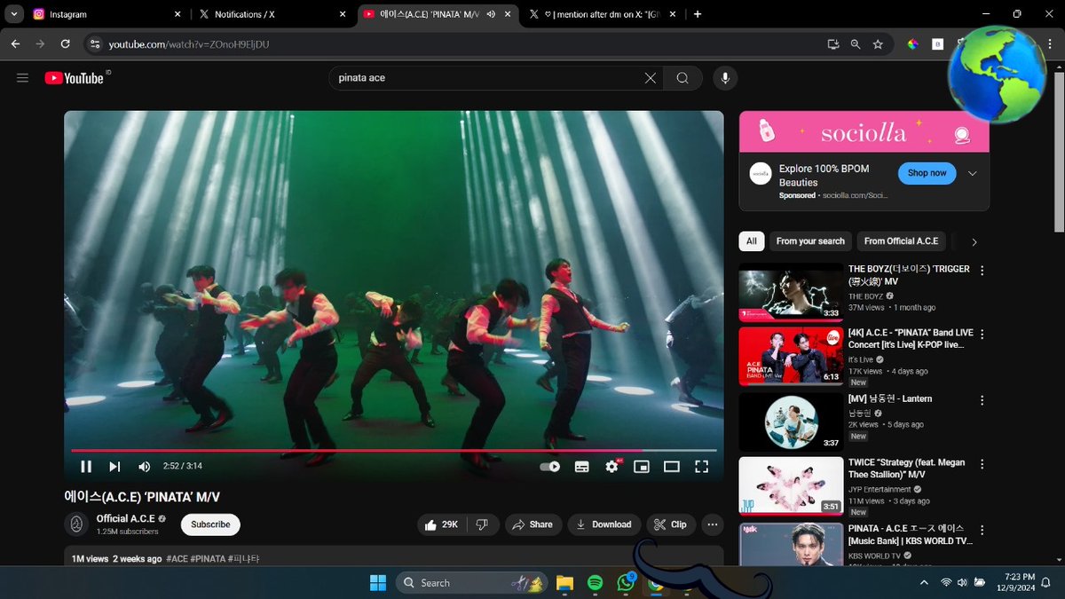Expand the Sociolla ad chevron
1065x599 pixels.
coord(973,173)
